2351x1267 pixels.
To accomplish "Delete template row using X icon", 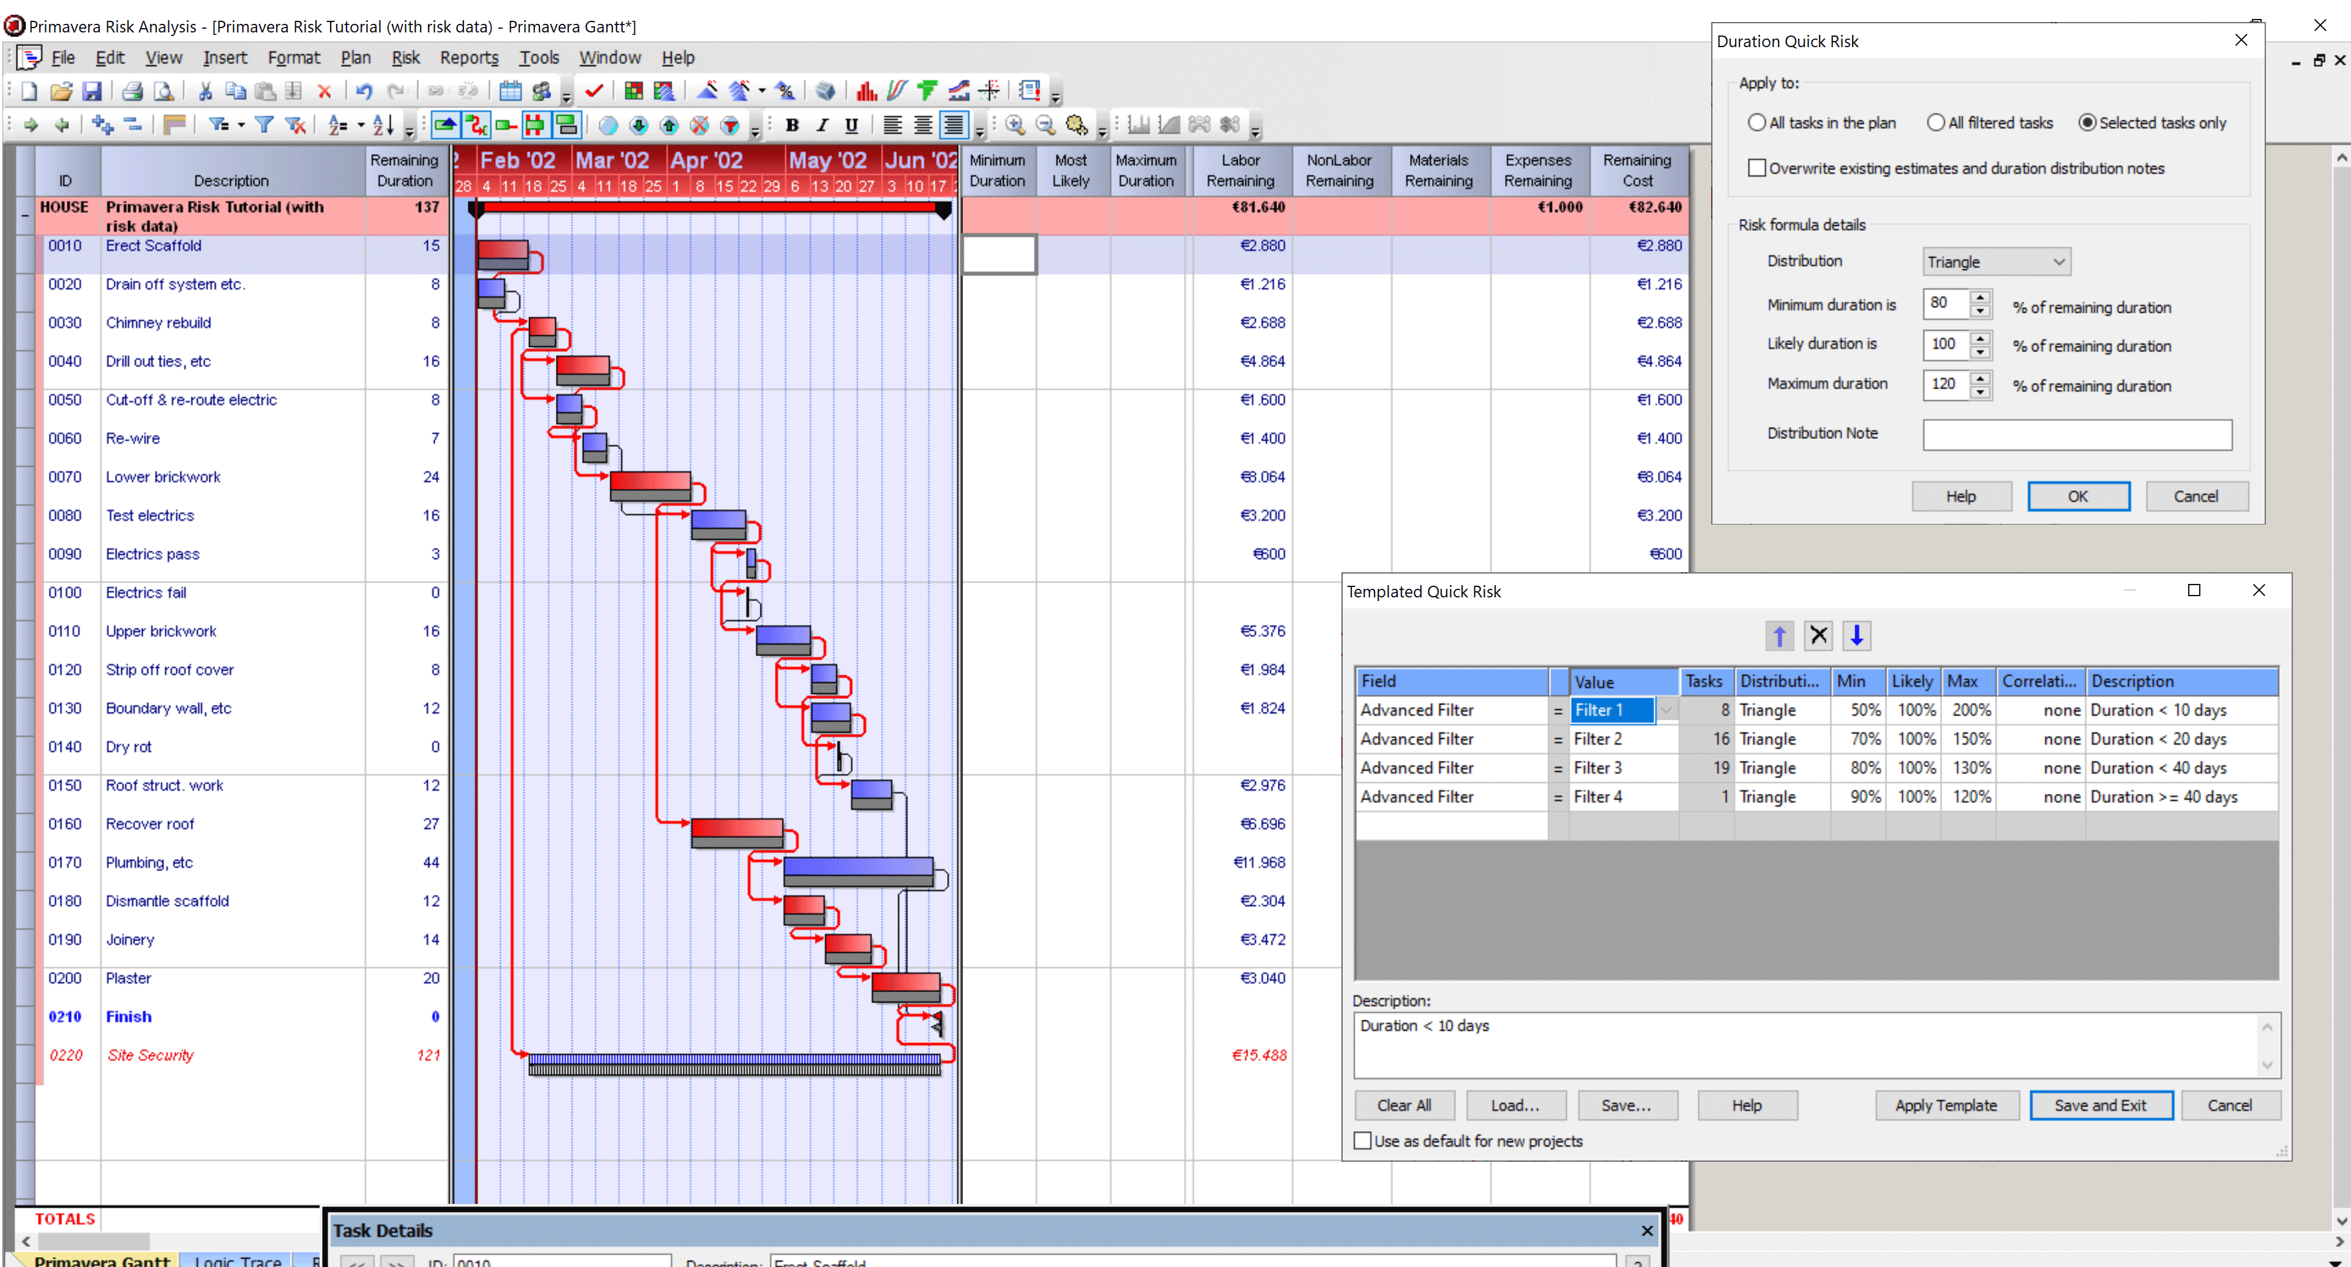I will click(1818, 636).
